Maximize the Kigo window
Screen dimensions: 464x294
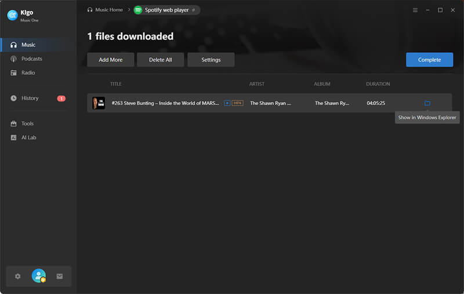440,10
